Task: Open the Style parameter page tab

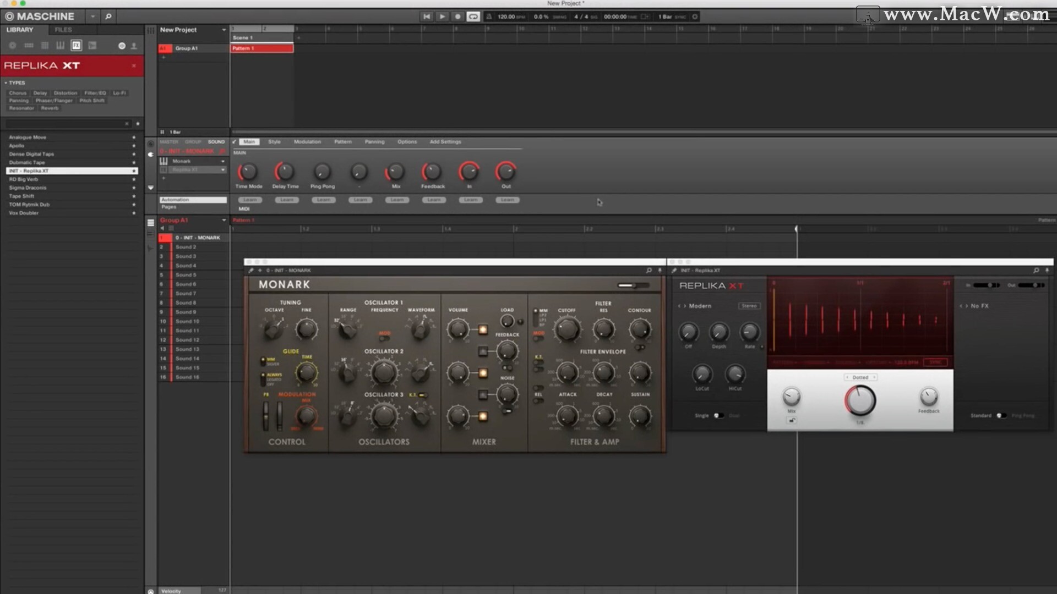Action: coord(274,142)
